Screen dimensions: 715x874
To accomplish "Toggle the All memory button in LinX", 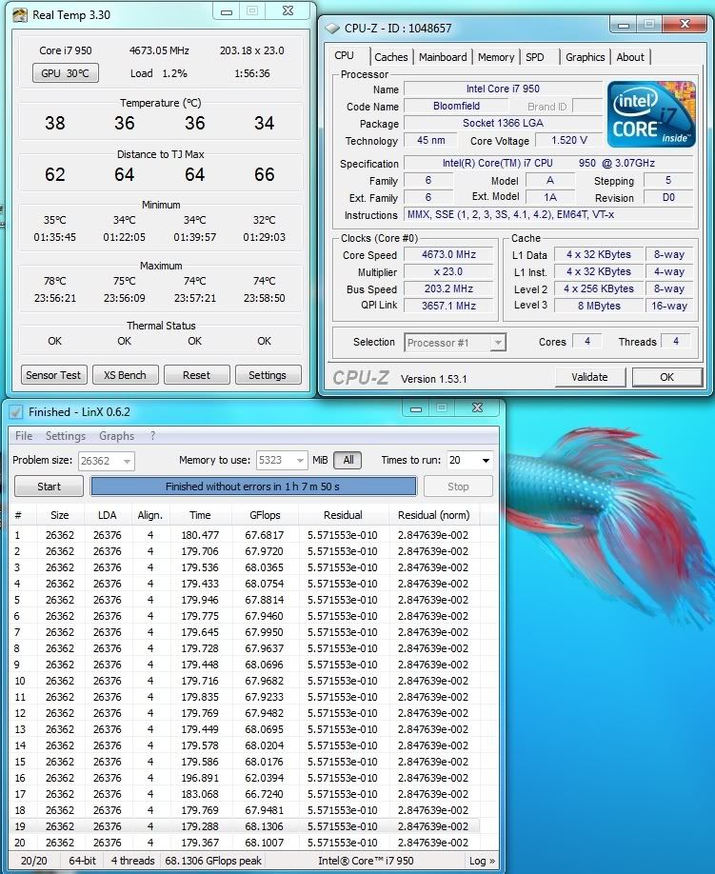I will click(x=348, y=460).
